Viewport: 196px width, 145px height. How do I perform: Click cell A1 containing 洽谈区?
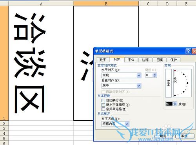(41, 63)
